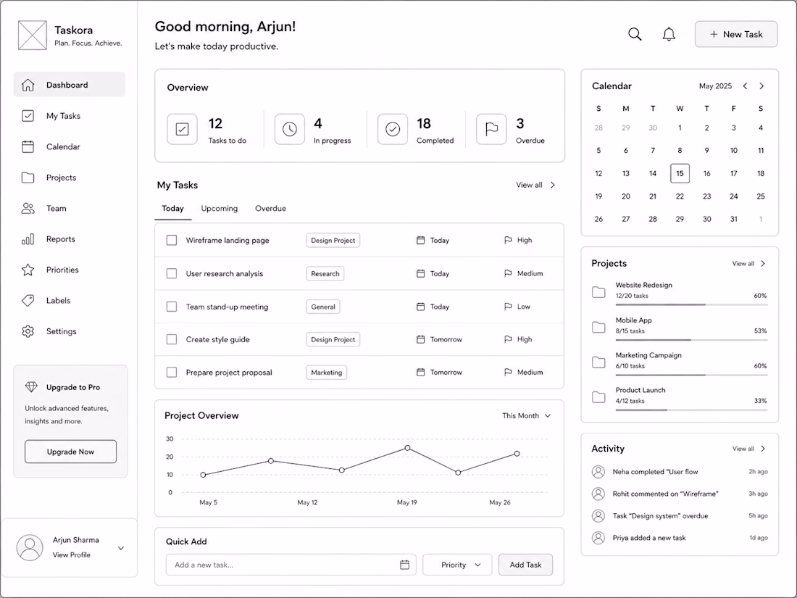Click Website Redesign progress bar
This screenshot has height=598, width=797.
[x=691, y=304]
